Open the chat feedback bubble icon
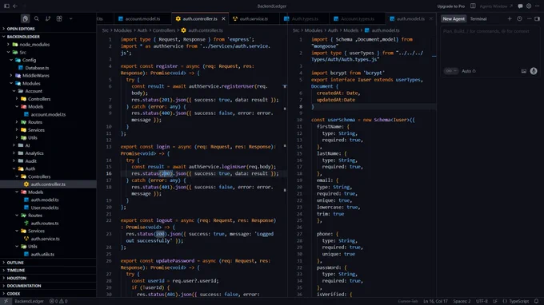The image size is (544, 305). point(520,6)
